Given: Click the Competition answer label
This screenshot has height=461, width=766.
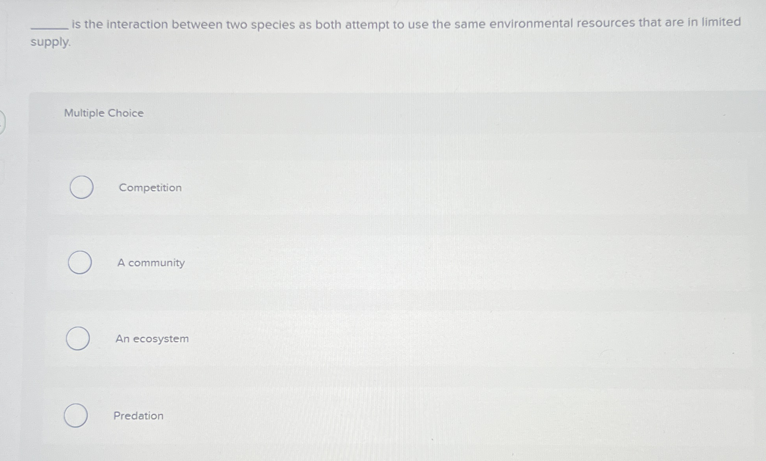Looking at the screenshot, I should (150, 188).
